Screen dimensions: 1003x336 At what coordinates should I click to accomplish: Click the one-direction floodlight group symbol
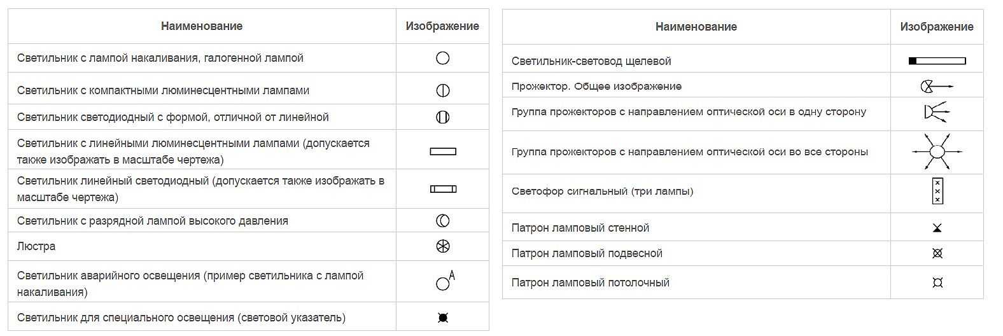tap(936, 112)
